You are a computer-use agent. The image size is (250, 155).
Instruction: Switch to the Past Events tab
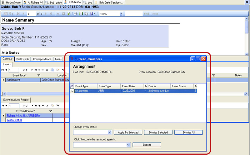click(x=22, y=59)
